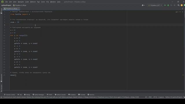The image size is (185, 104).
Task: Open the TODO tool window
Action: (49, 95)
